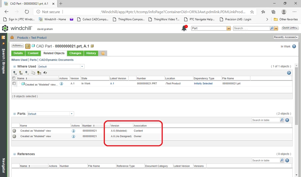Jump to Where Used section link
This screenshot has width=301, height=177.
tap(19, 60)
